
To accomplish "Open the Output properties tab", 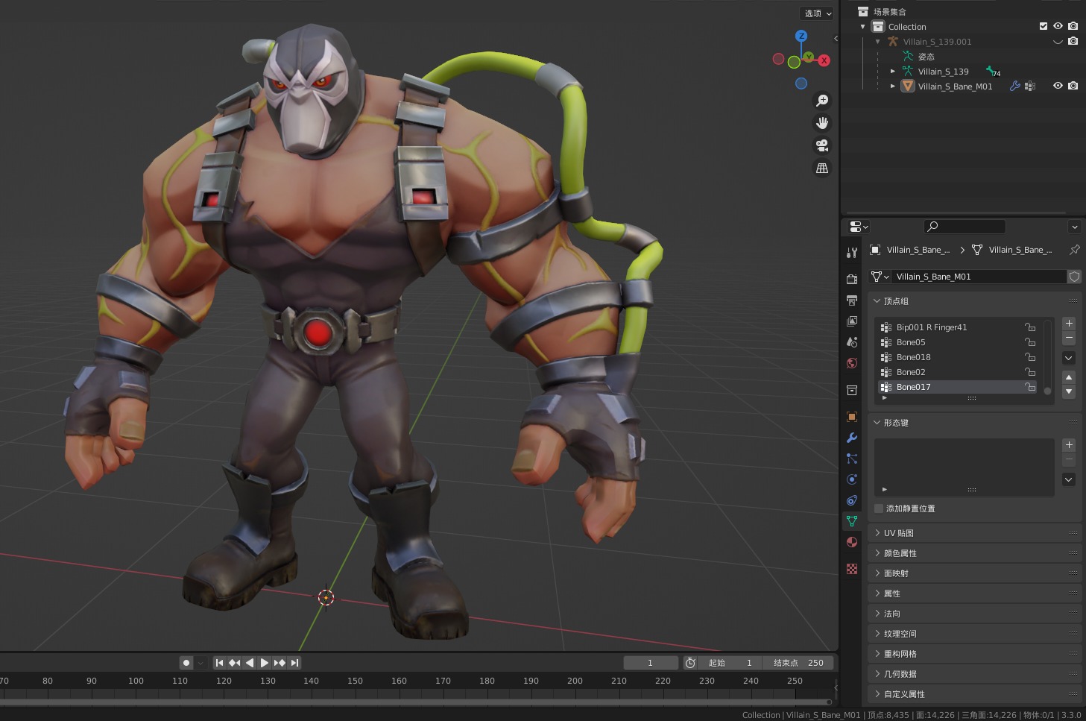I will point(852,300).
